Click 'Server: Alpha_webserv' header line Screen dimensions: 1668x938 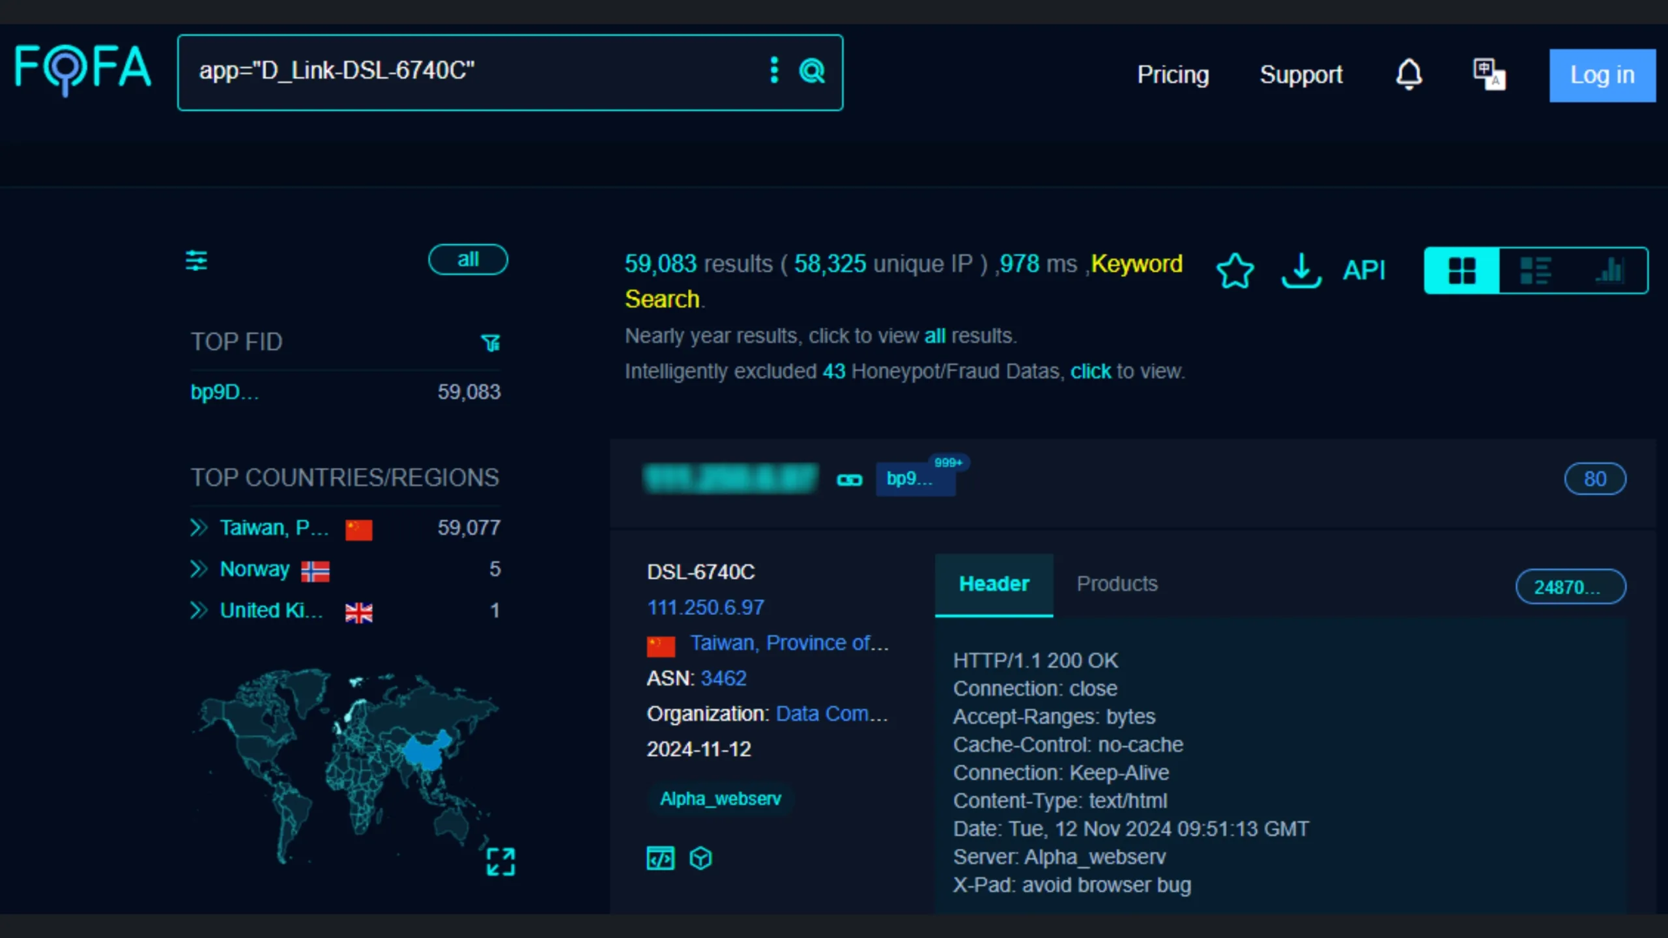pos(1059,857)
